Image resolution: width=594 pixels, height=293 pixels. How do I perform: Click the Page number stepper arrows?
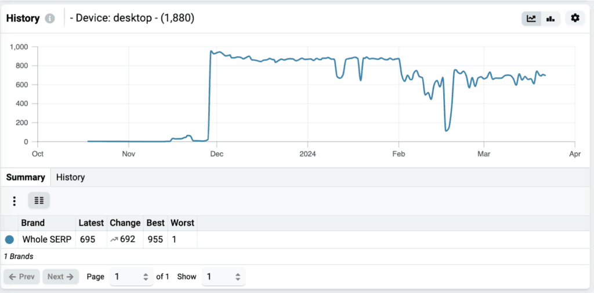click(146, 277)
